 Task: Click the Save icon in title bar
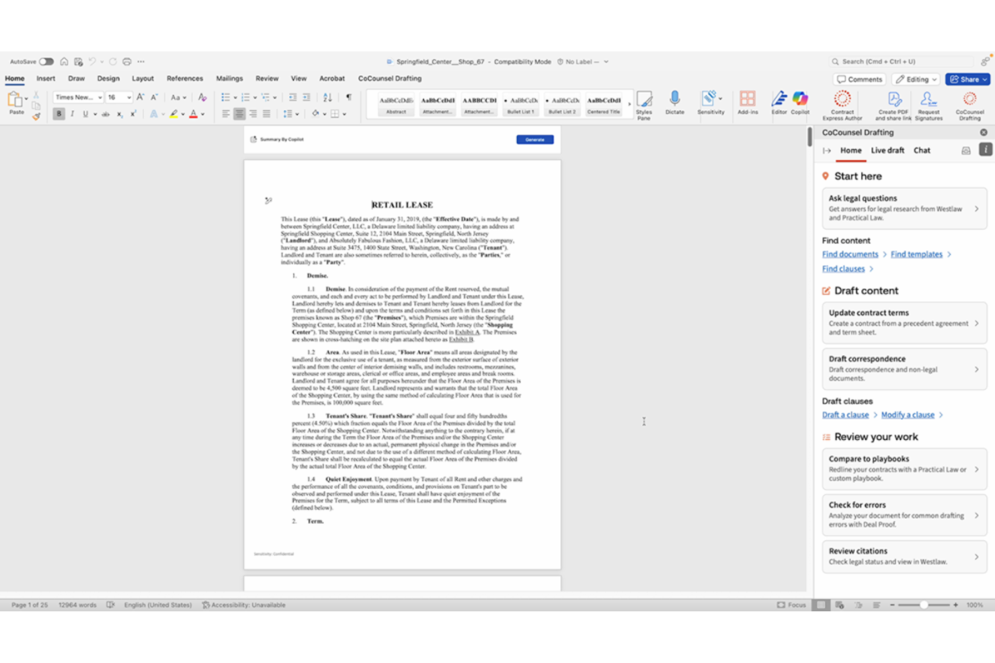point(79,62)
